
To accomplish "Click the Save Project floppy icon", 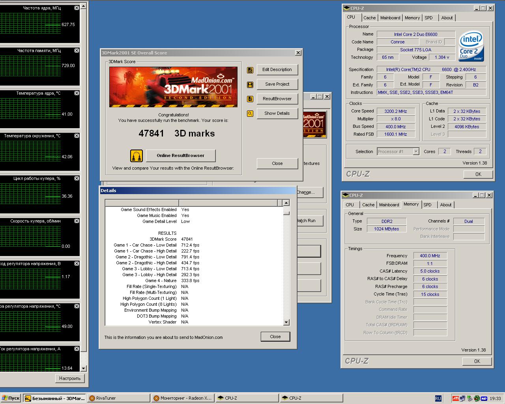I will (250, 84).
